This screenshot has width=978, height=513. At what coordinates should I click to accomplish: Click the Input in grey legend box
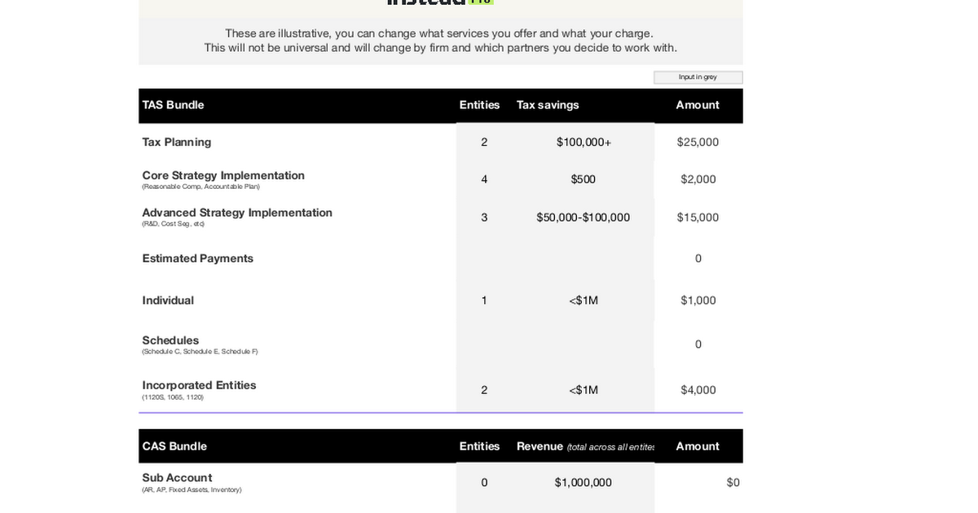click(x=698, y=77)
